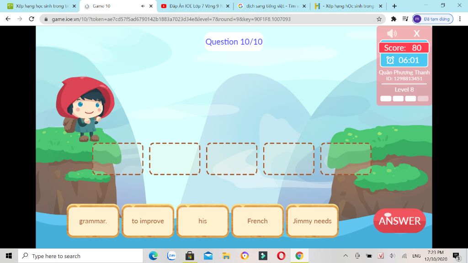
Task: Select the 'grammar.' word tile
Action: pos(93,221)
